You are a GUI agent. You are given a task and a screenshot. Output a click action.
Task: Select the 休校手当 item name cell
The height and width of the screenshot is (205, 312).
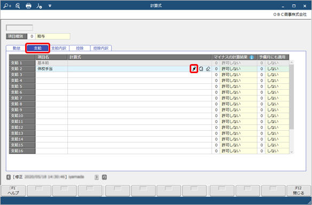(51, 69)
